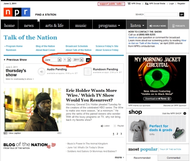Go to story page 3
This screenshot has height=161, width=190.
pos(121,134)
